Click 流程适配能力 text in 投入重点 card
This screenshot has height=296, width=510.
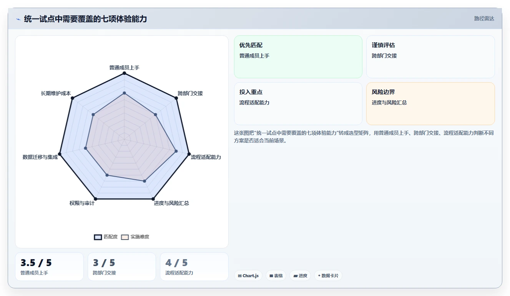[x=254, y=103]
